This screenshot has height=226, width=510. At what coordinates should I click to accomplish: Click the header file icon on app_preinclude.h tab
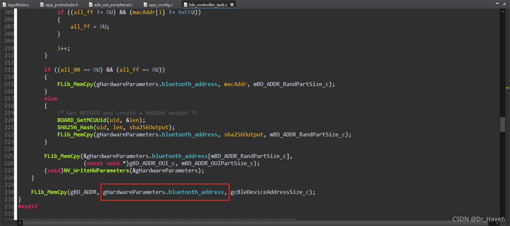pos(42,5)
